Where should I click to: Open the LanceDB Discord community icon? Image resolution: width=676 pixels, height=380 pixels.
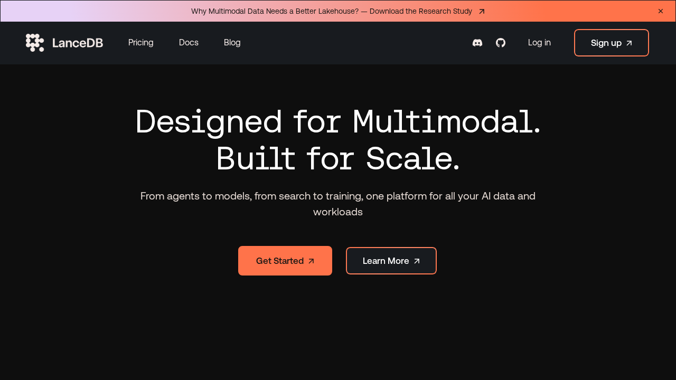point(477,43)
